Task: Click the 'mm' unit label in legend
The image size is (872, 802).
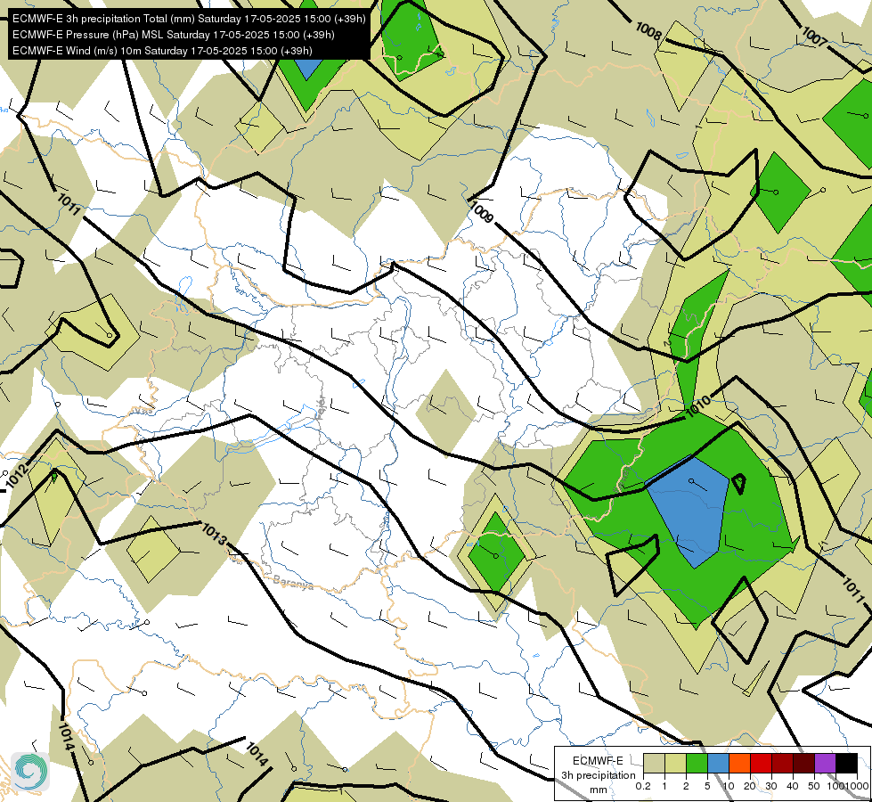Action: click(598, 790)
